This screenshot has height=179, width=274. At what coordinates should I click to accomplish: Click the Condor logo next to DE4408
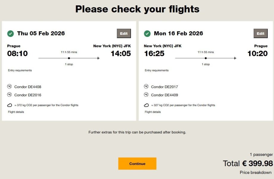pyautogui.click(x=10, y=87)
